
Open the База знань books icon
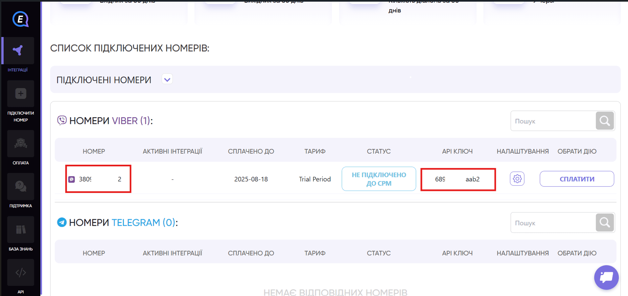(x=20, y=229)
